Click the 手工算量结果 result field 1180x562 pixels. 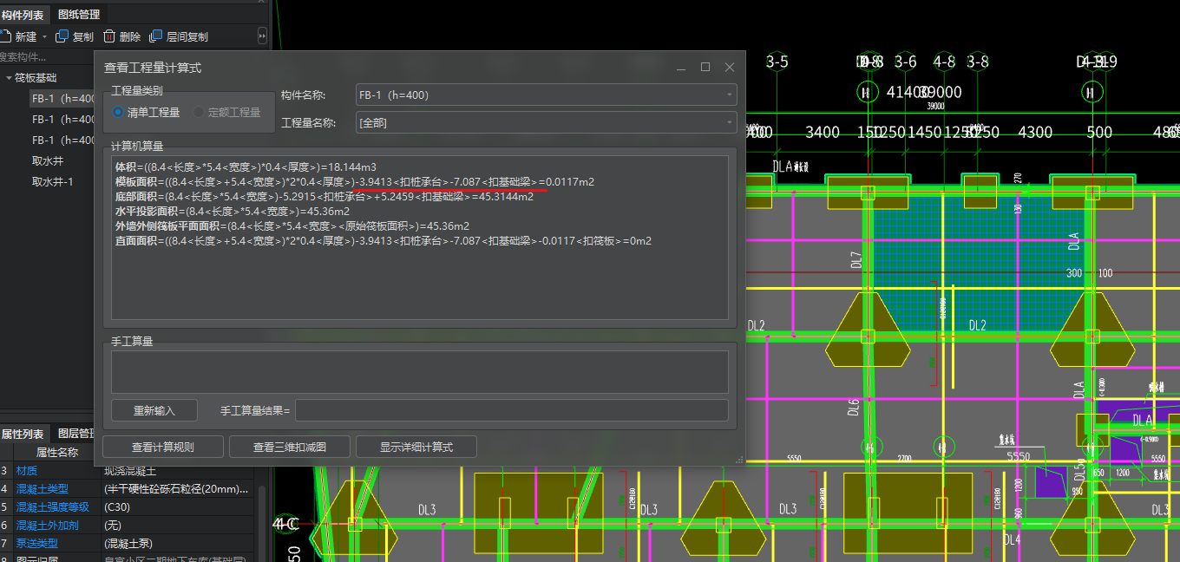[512, 410]
